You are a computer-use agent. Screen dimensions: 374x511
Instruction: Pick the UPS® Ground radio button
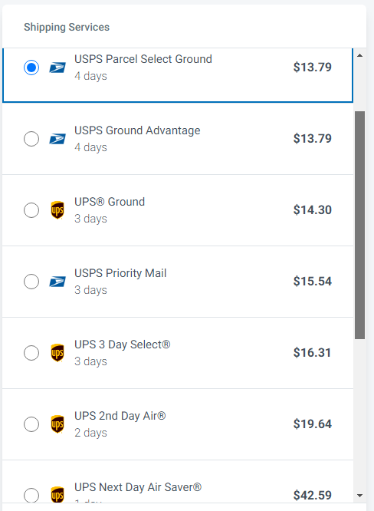point(31,210)
